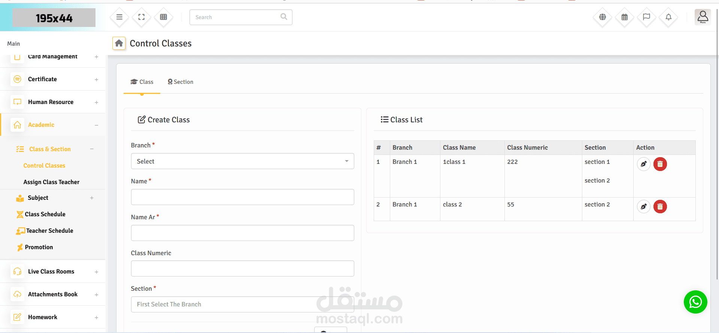Go to Assign Class Teacher page

(x=51, y=182)
